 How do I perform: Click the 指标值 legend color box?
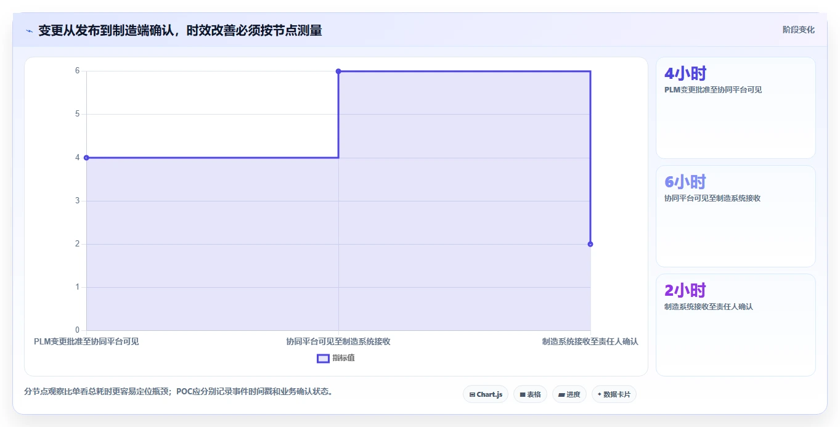click(x=323, y=358)
